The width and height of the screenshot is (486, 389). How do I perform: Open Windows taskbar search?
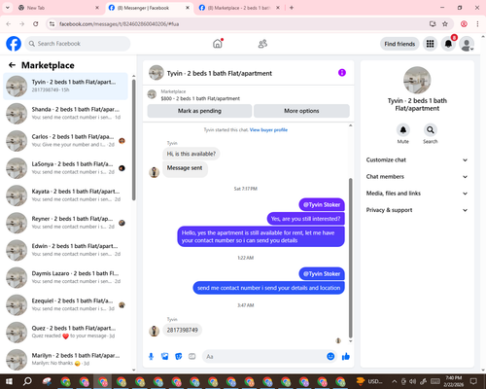tap(27, 381)
